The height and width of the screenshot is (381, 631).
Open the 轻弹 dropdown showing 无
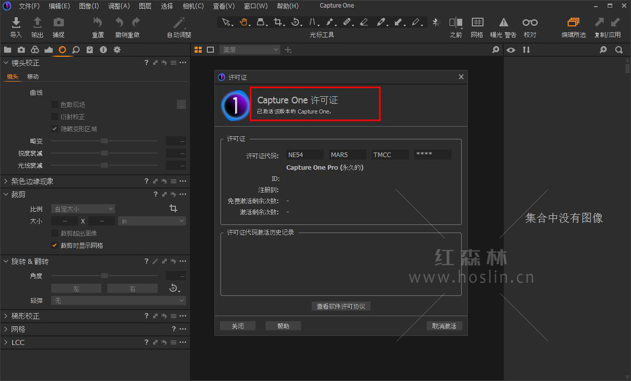[119, 301]
